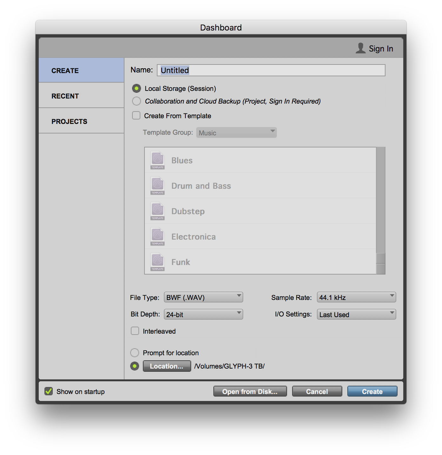The image size is (442, 455).
Task: Click the Open from Disk button
Action: [x=250, y=391]
